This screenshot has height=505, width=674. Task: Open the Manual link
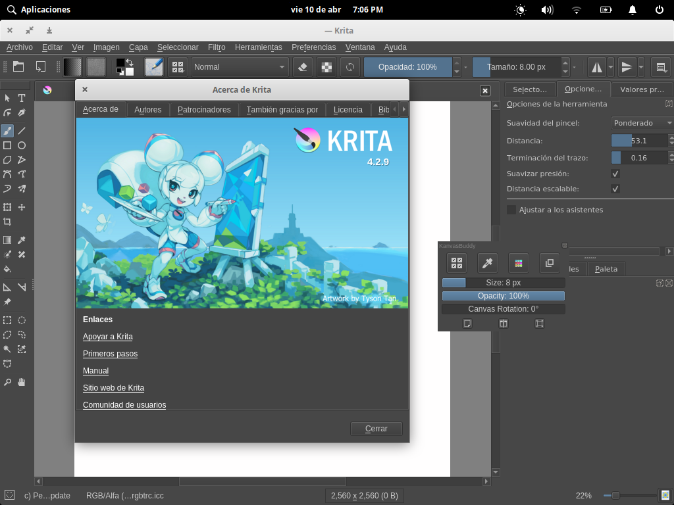(x=96, y=371)
